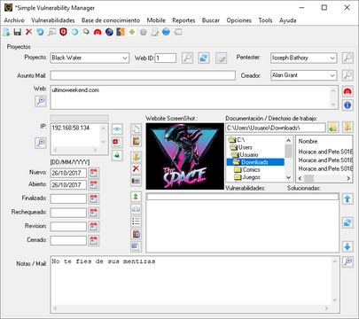Click the green plus toolbar icon

(132, 32)
